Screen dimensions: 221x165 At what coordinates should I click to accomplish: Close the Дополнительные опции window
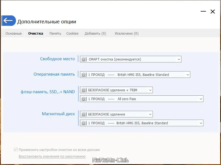tap(213, 12)
